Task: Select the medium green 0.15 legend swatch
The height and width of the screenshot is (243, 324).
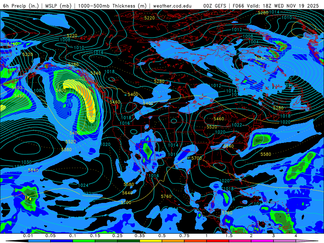Action: [106, 241]
